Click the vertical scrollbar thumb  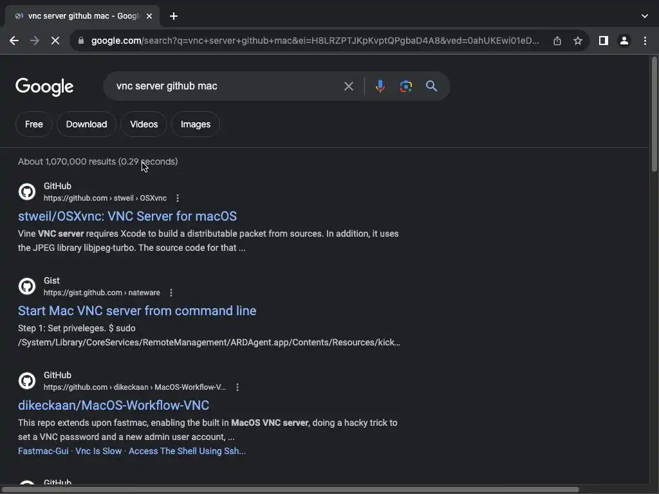[x=654, y=114]
